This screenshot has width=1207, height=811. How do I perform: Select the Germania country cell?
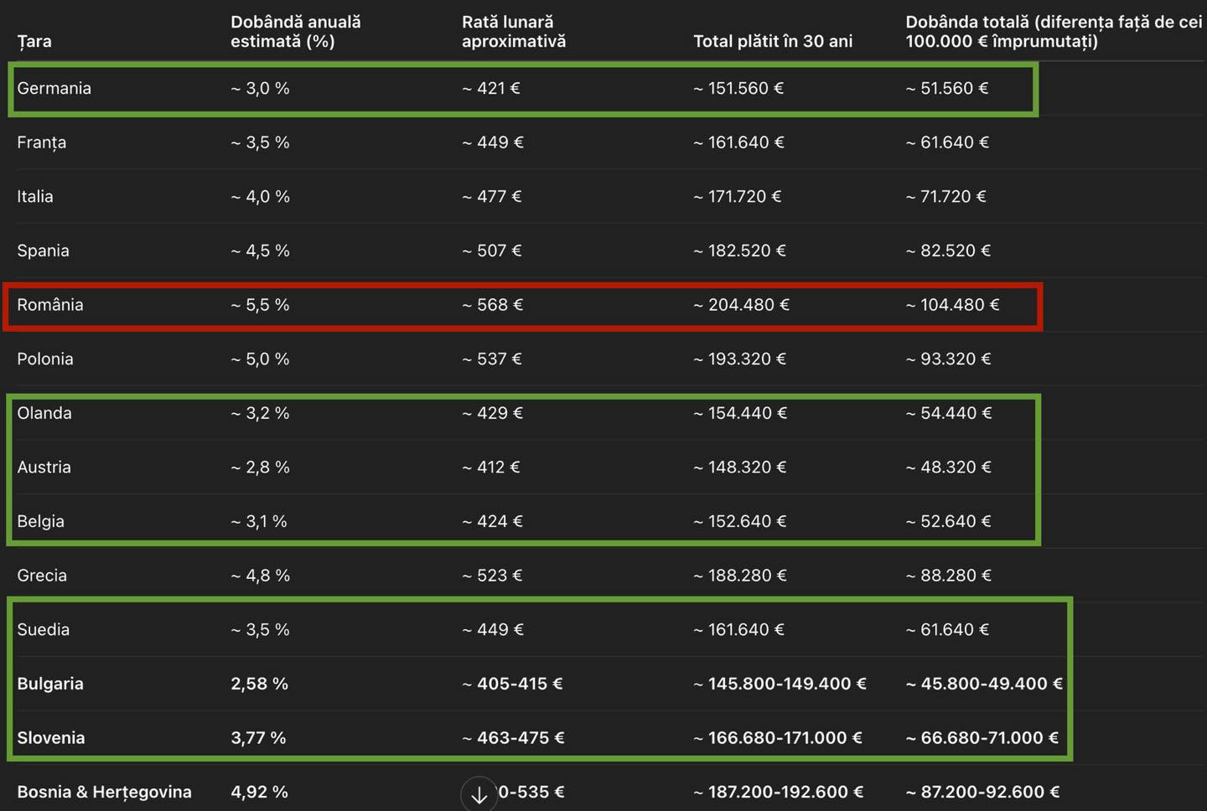point(54,88)
